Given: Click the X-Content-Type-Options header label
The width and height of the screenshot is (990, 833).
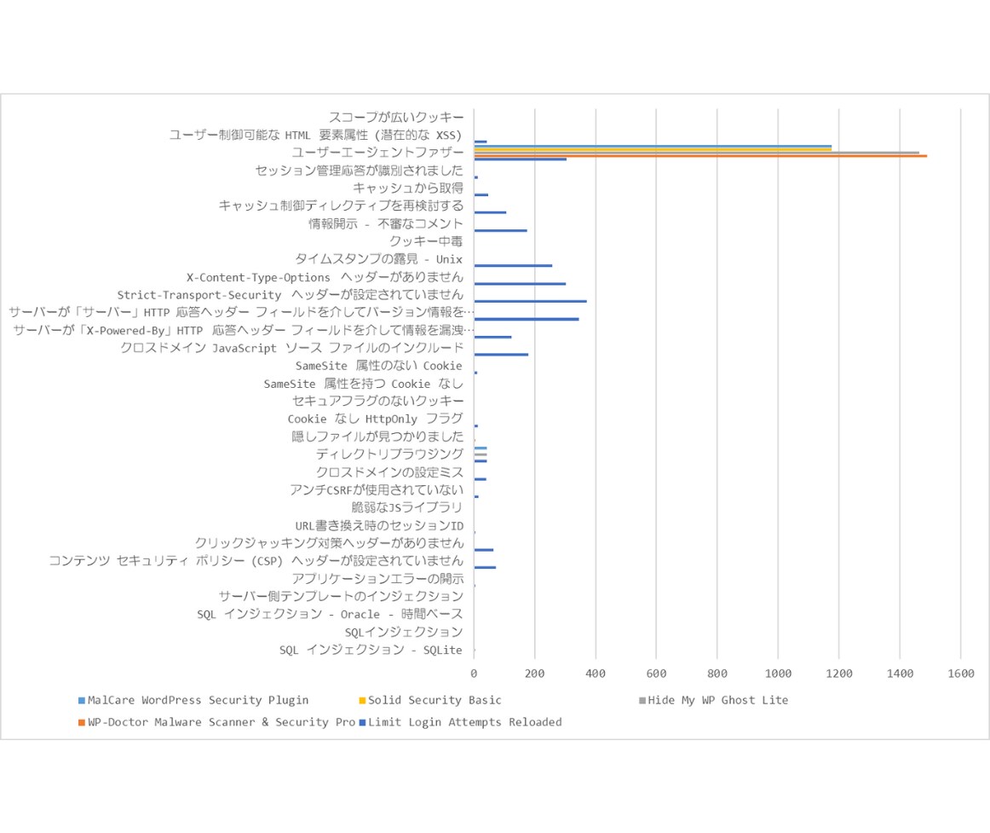Looking at the screenshot, I should tap(325, 277).
